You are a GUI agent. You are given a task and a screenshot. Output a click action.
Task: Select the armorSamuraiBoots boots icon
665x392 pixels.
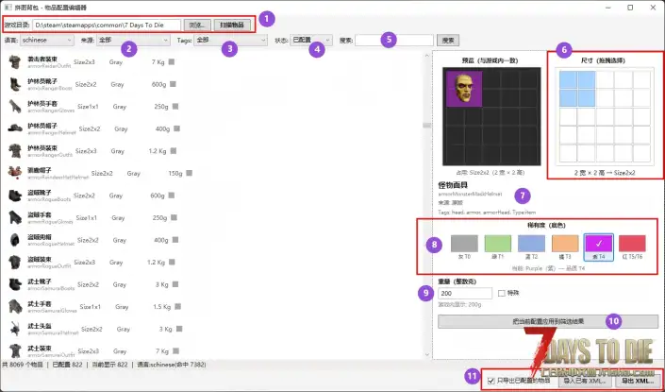coord(15,284)
